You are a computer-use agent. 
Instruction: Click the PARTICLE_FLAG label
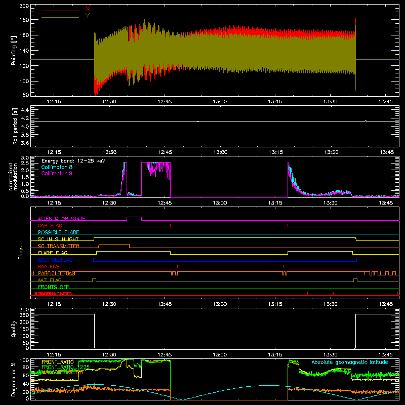[x=56, y=273]
